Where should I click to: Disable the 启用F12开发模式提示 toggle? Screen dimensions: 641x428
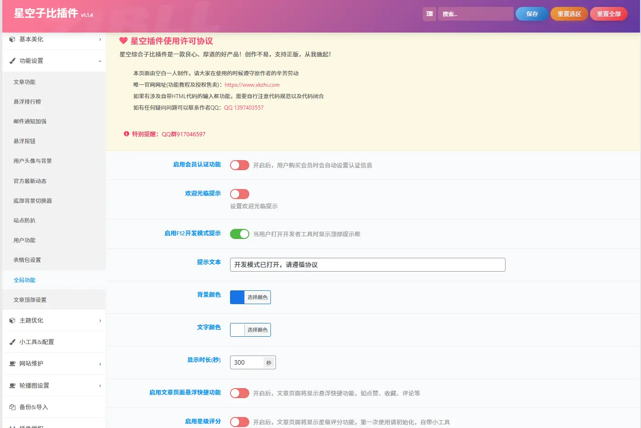[x=239, y=234]
